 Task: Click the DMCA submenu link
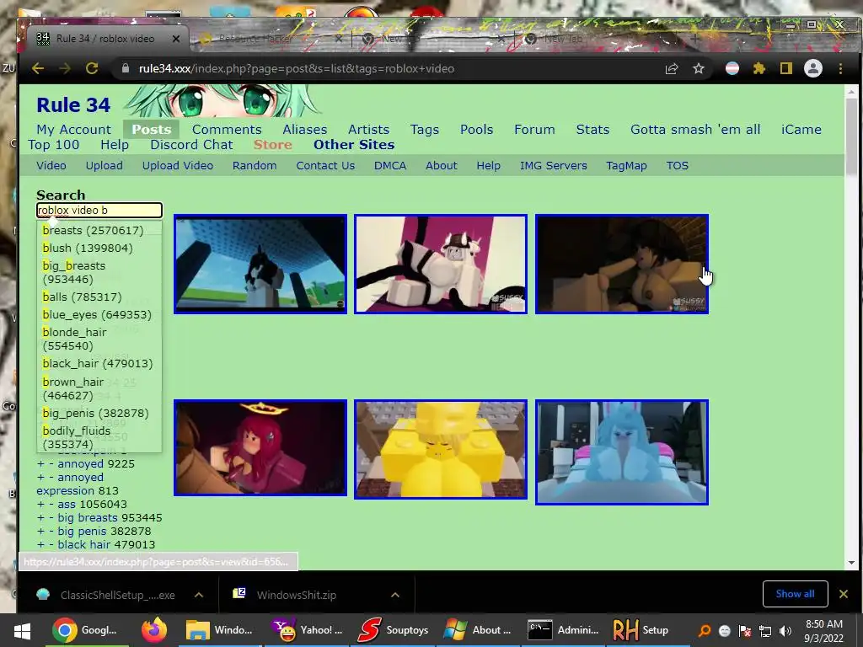pyautogui.click(x=390, y=166)
